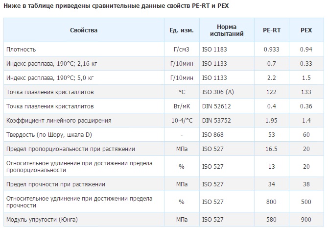
Task: Select the Плотность row label
Action: [x=21, y=50]
